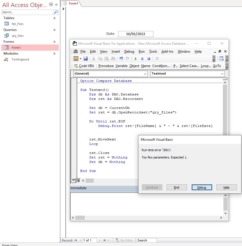Viewport: 242px width, 246px height.
Task: Open the tbl_Files table
Action: [x=17, y=24]
